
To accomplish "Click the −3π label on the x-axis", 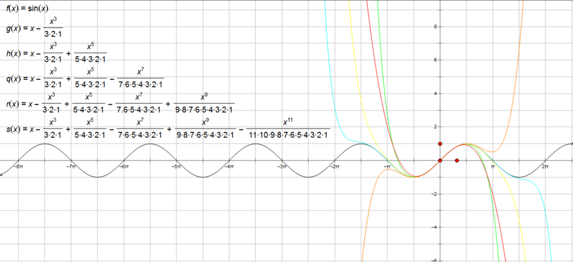I will point(282,166).
